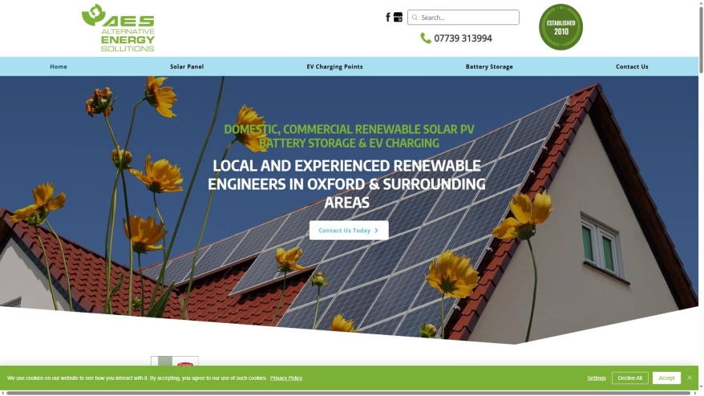This screenshot has height=396, width=704.
Task: Open EV Charging Points page
Action: (334, 67)
